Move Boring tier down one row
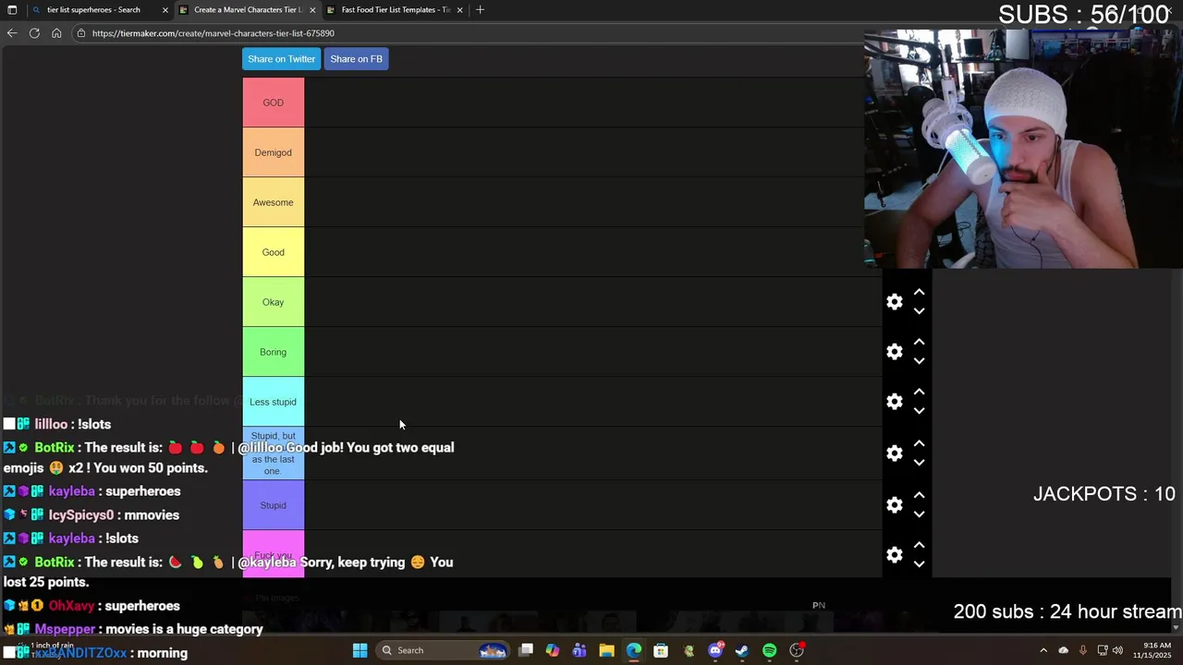Image resolution: width=1183 pixels, height=665 pixels. 919,361
